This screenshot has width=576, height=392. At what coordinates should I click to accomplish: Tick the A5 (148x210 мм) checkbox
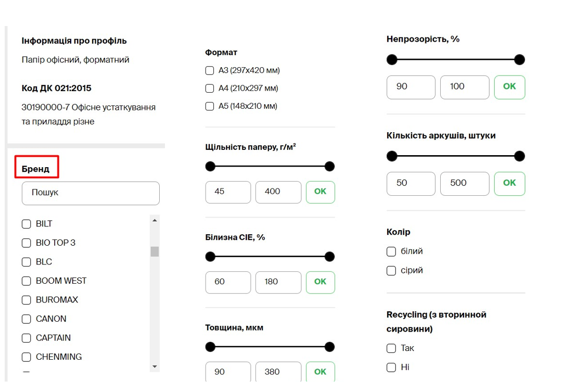click(x=210, y=106)
